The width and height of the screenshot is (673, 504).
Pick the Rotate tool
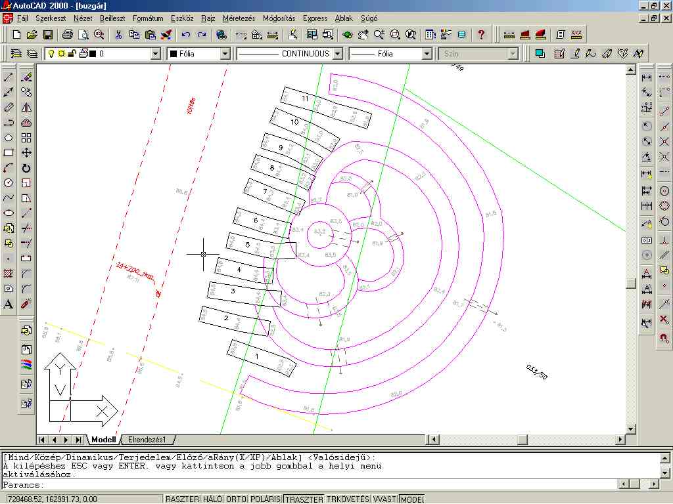26,168
